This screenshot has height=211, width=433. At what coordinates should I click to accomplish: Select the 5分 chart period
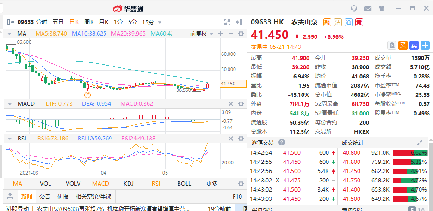(132, 22)
